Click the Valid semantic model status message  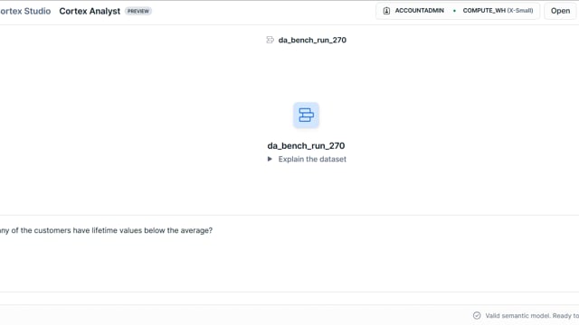532,315
